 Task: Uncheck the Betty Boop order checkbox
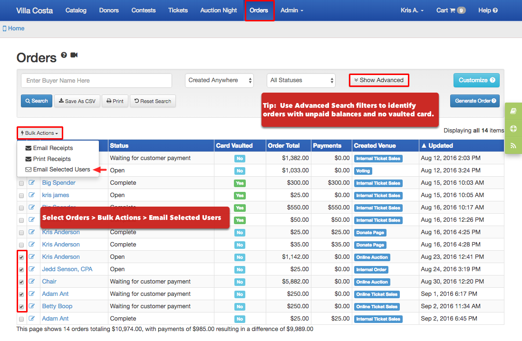[x=21, y=306]
